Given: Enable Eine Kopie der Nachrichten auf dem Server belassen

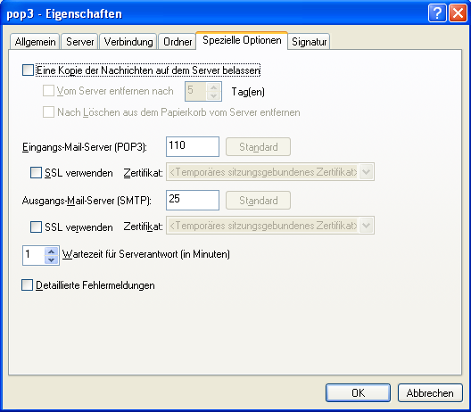Looking at the screenshot, I should coord(28,70).
